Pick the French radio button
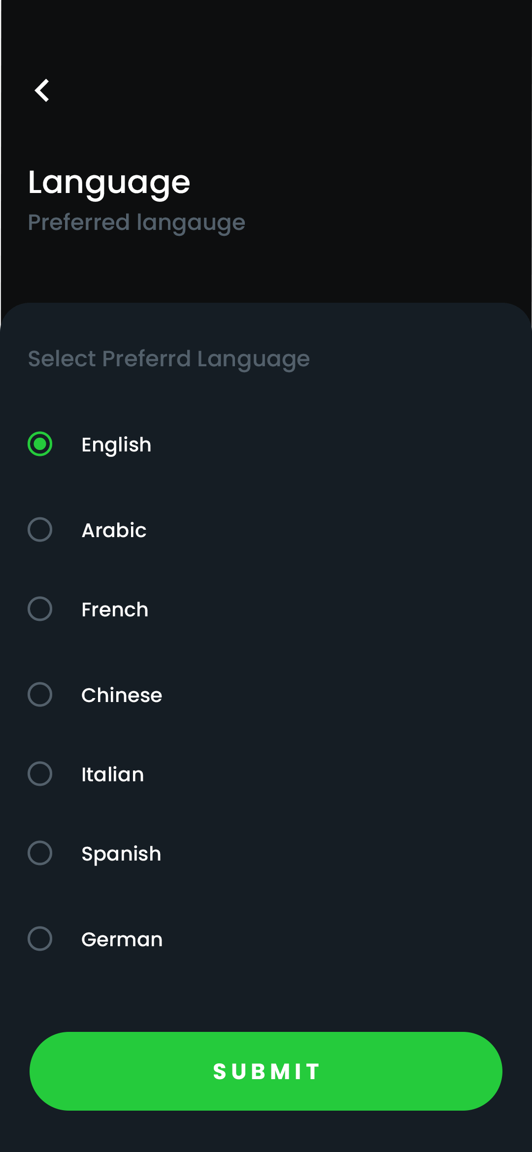 tap(40, 609)
